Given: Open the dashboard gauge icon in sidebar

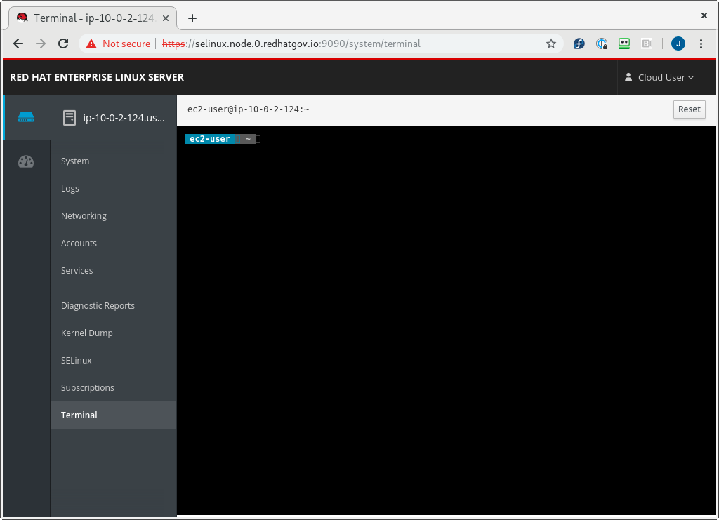Looking at the screenshot, I should pos(26,162).
